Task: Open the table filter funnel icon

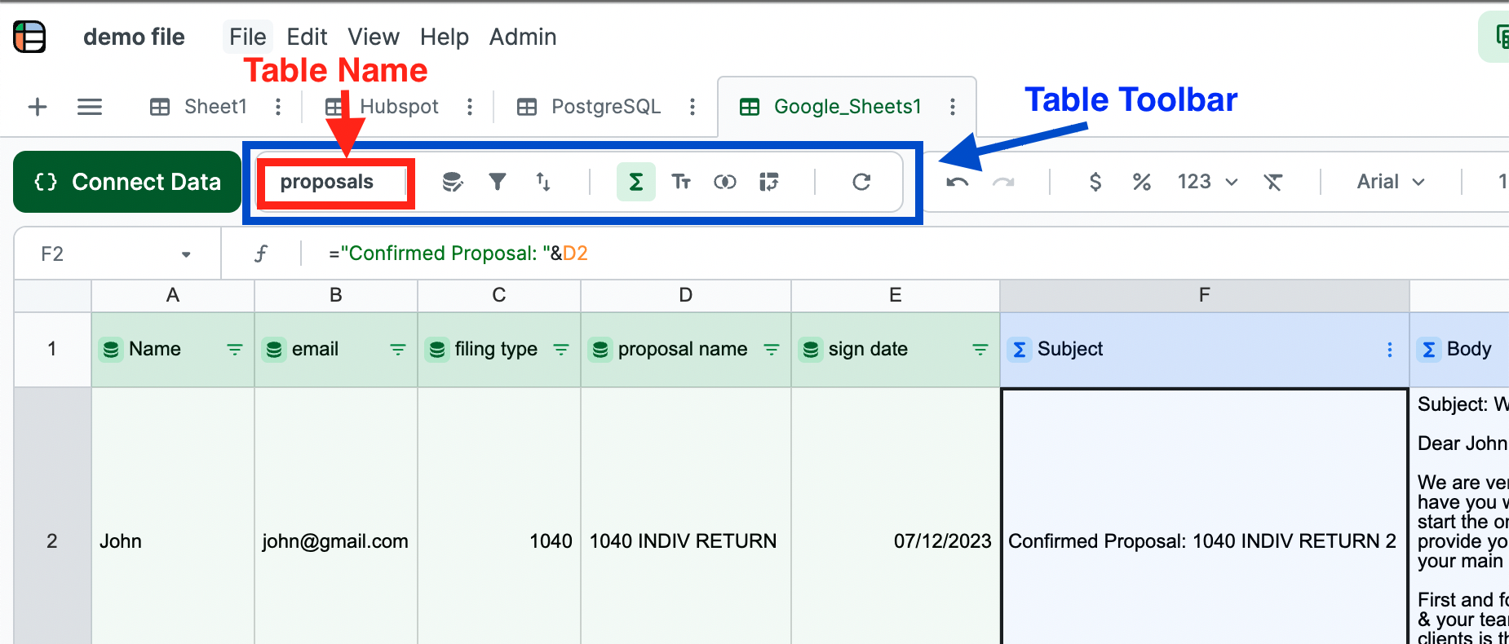Action: (x=498, y=181)
